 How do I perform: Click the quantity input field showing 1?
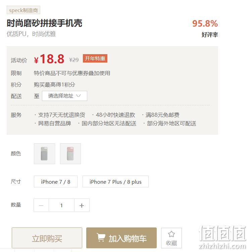pyautogui.click(x=61, y=205)
